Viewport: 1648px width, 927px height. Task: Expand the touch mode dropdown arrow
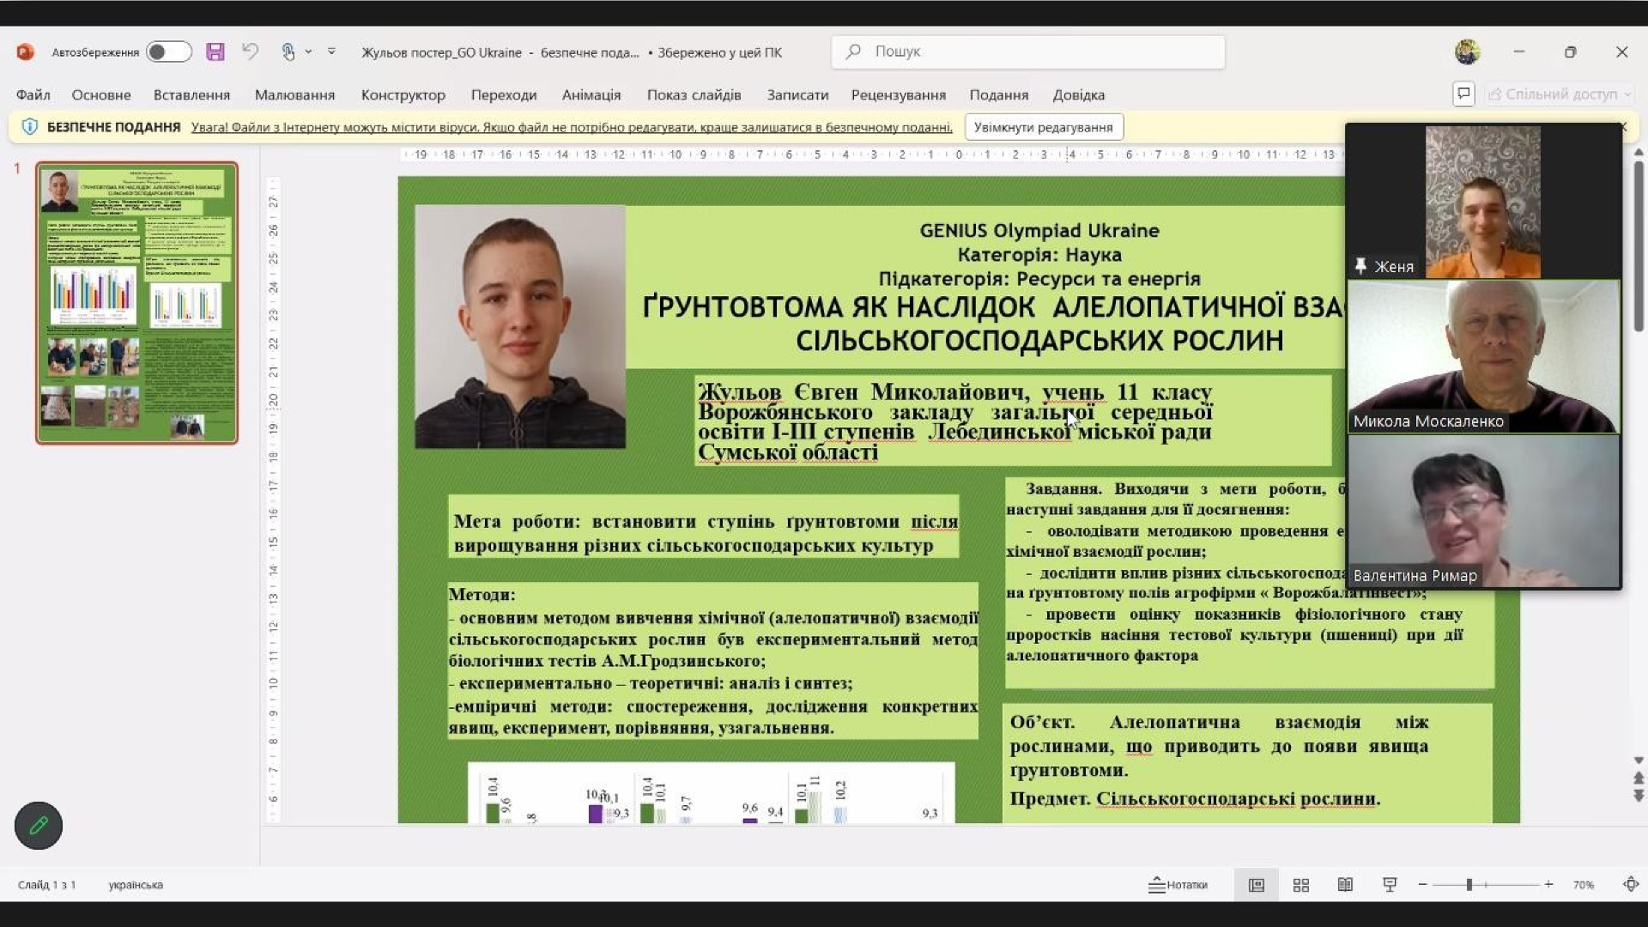point(308,51)
